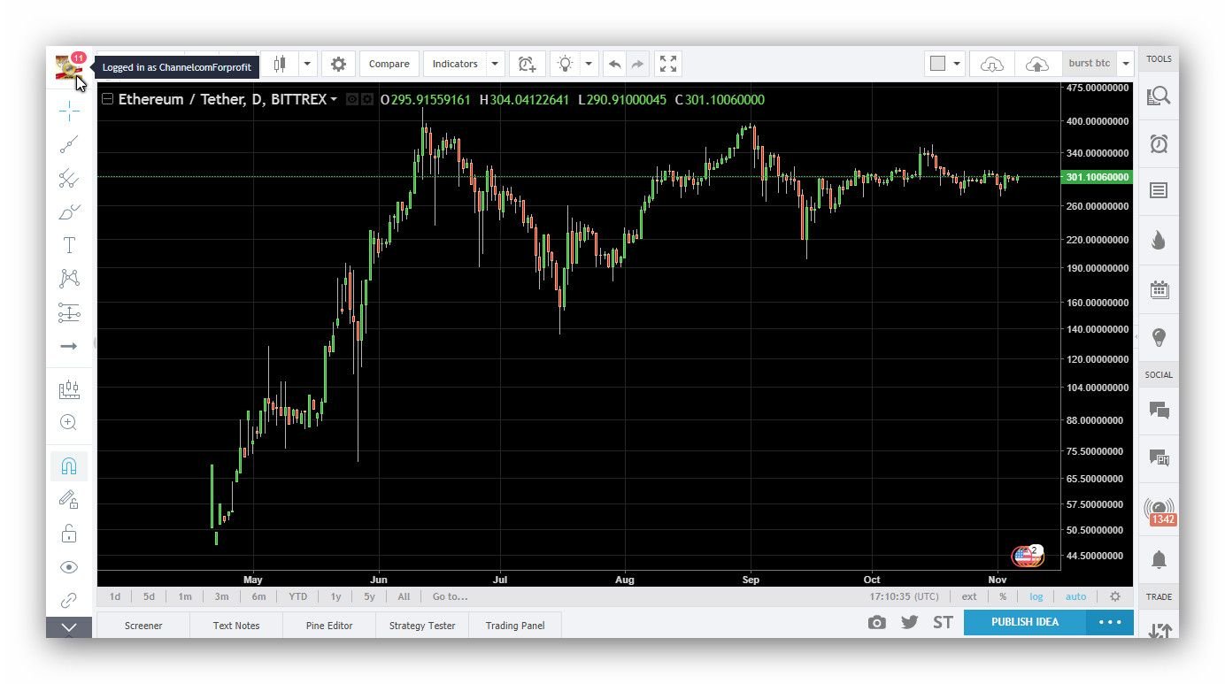
Task: Open the private chat icon
Action: click(x=1159, y=458)
